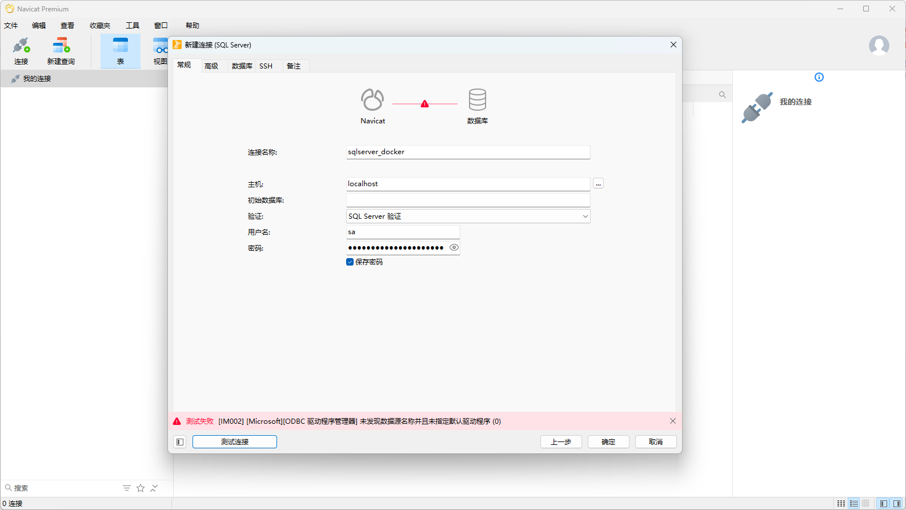The image size is (906, 510).
Task: Switch to list view in the status bar
Action: pyautogui.click(x=854, y=504)
